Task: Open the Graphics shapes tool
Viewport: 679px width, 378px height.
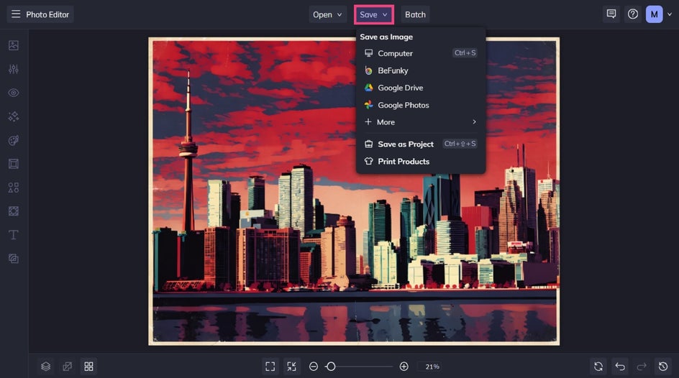Action: (14, 188)
